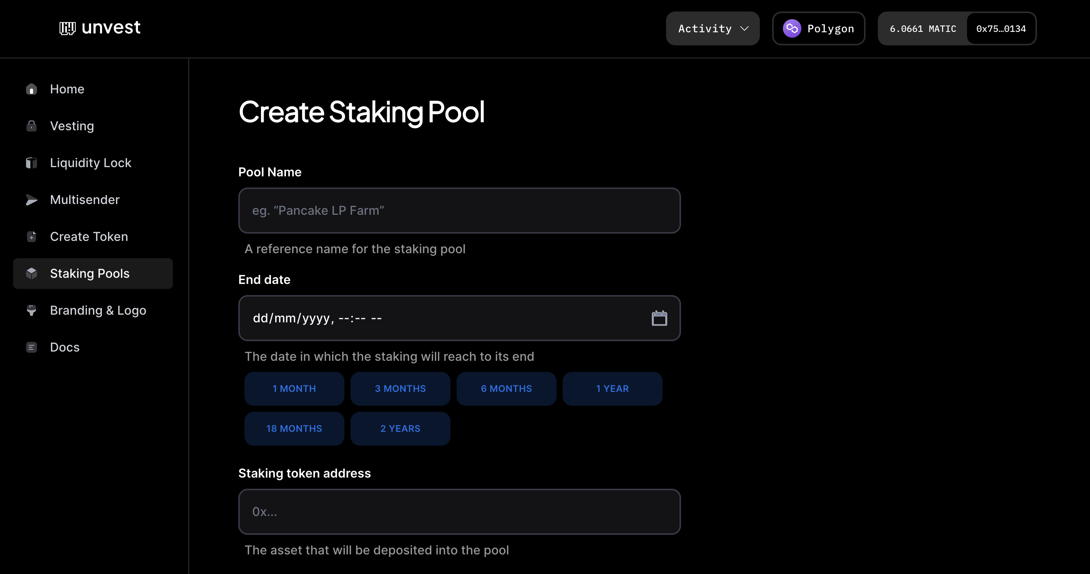Click the Multisender paper plane icon
This screenshot has width=1090, height=574.
coord(31,200)
